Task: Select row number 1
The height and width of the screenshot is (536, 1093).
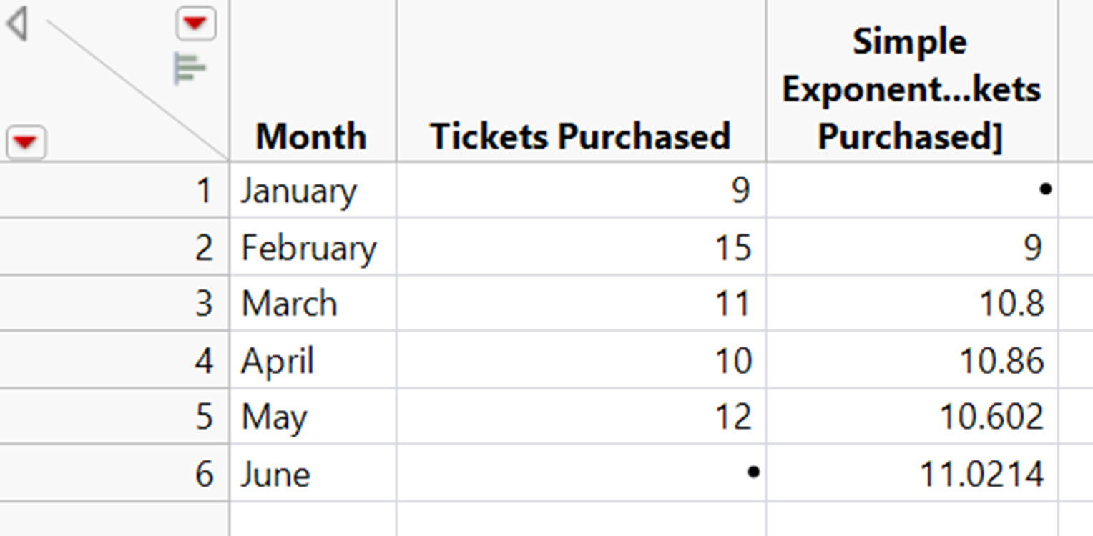Action: coord(114,190)
